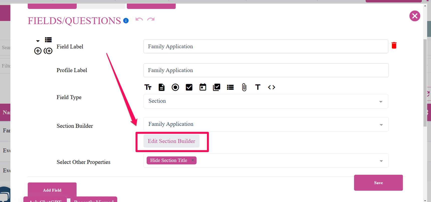Click the list icon above Field Label
431x202 pixels.
(48, 40)
